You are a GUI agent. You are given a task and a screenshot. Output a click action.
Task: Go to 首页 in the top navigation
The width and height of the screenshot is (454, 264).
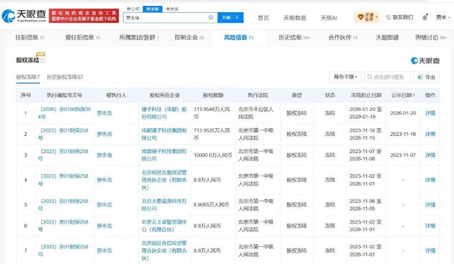click(263, 18)
